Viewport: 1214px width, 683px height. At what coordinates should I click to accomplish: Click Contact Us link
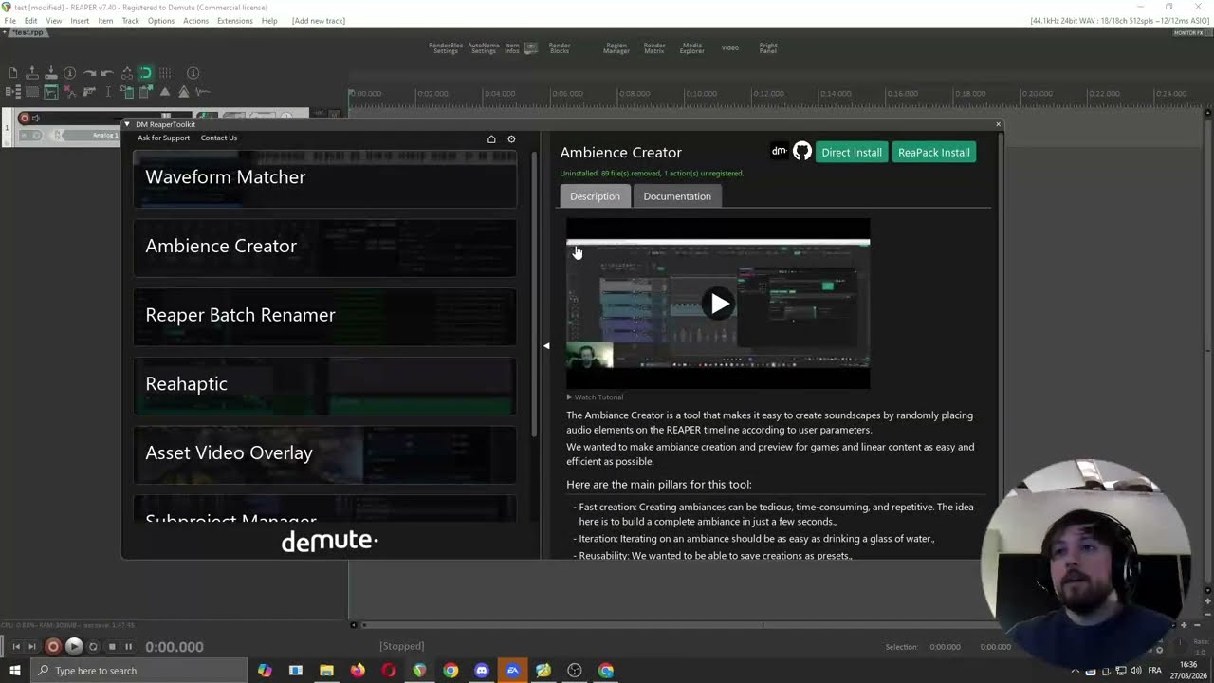(x=219, y=138)
